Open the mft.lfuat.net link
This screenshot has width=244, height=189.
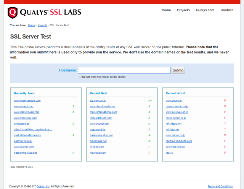[172, 129]
